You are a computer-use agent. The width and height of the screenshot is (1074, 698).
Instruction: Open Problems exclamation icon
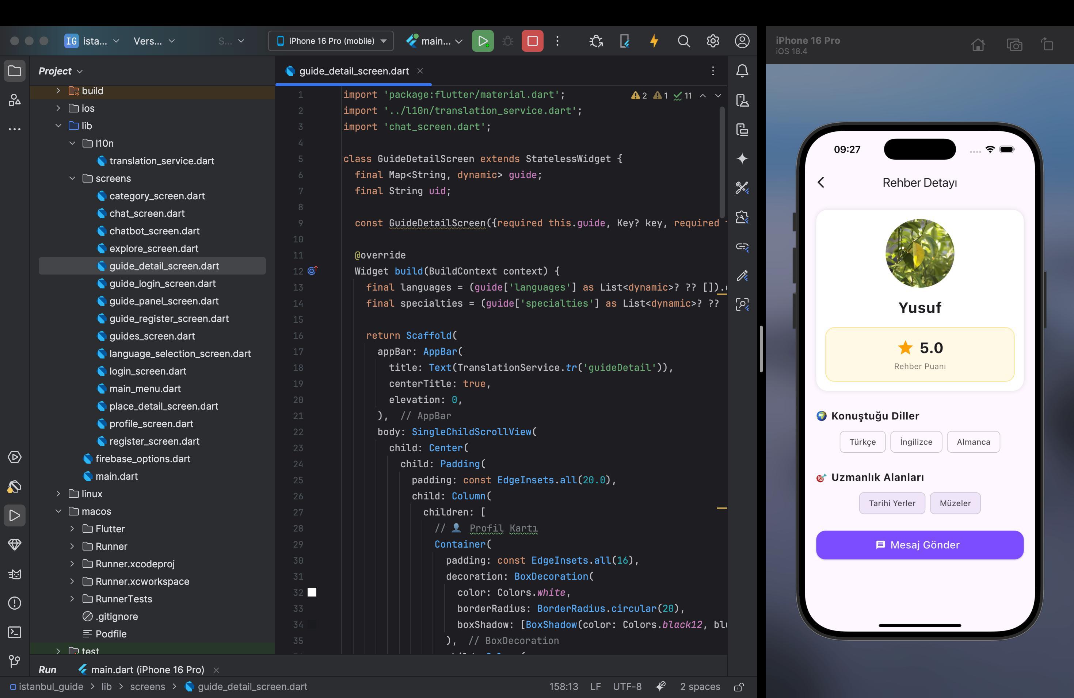[x=15, y=603]
